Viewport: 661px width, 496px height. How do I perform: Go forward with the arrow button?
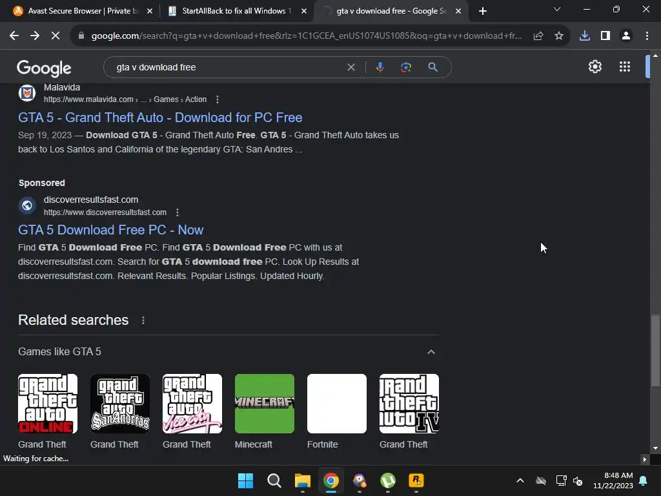pos(35,36)
